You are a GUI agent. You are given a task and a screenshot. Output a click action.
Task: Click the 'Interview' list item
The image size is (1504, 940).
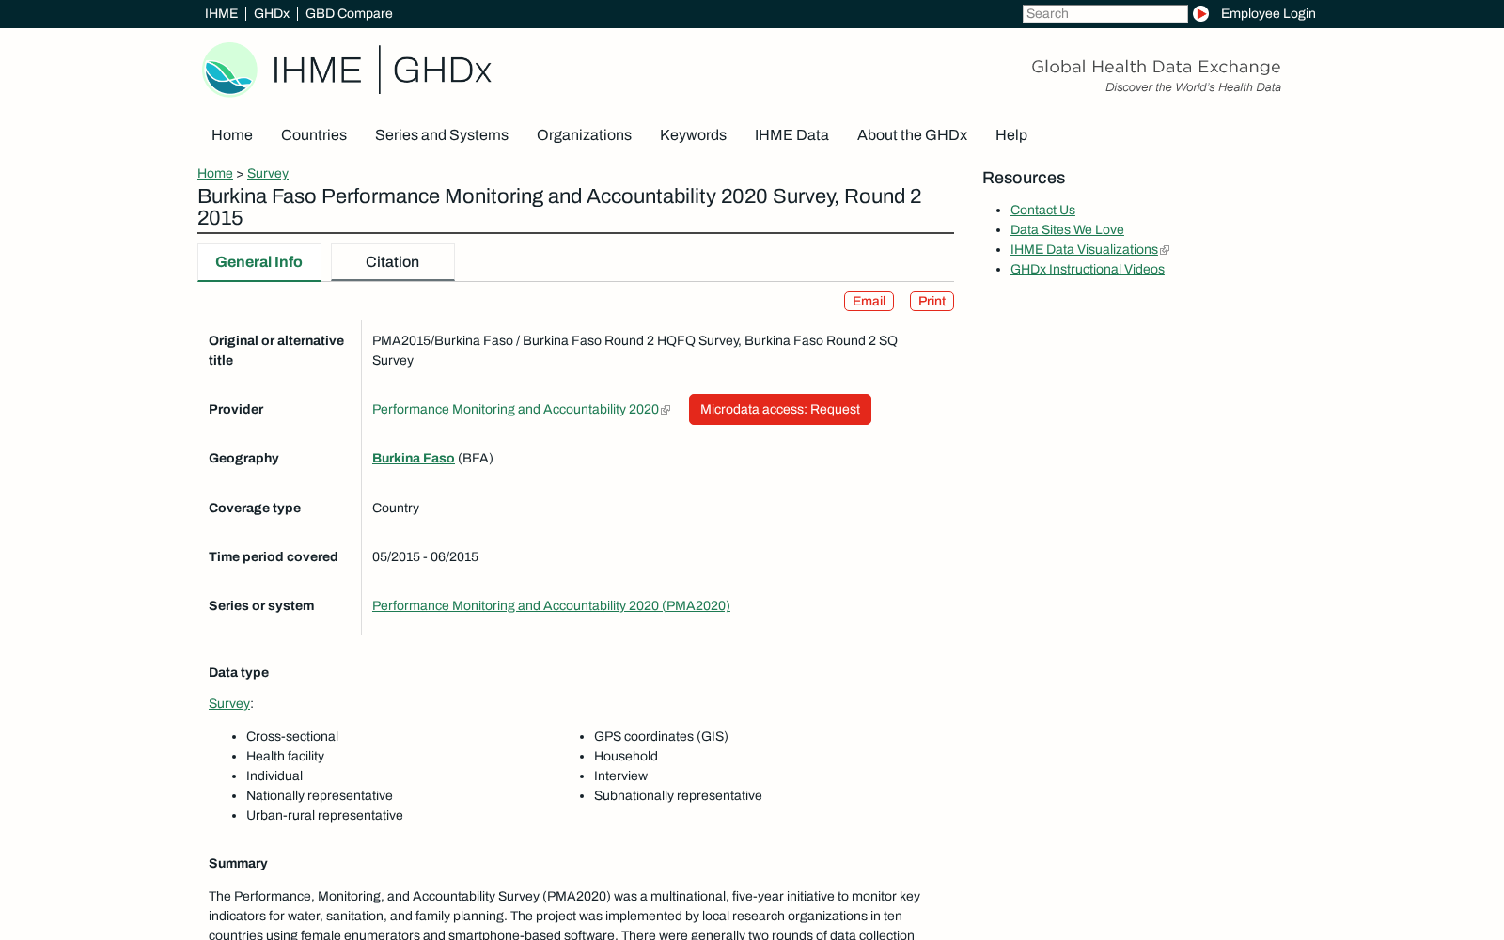620,776
